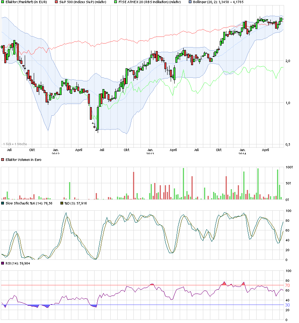Click the purple RSI (14) legend swatch

3,263
